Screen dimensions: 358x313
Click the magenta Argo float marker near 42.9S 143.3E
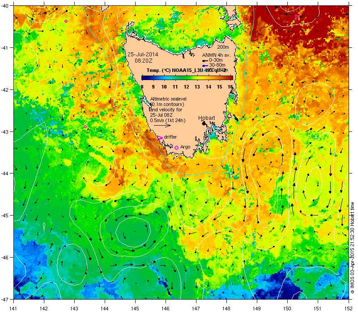[x=85, y=127]
